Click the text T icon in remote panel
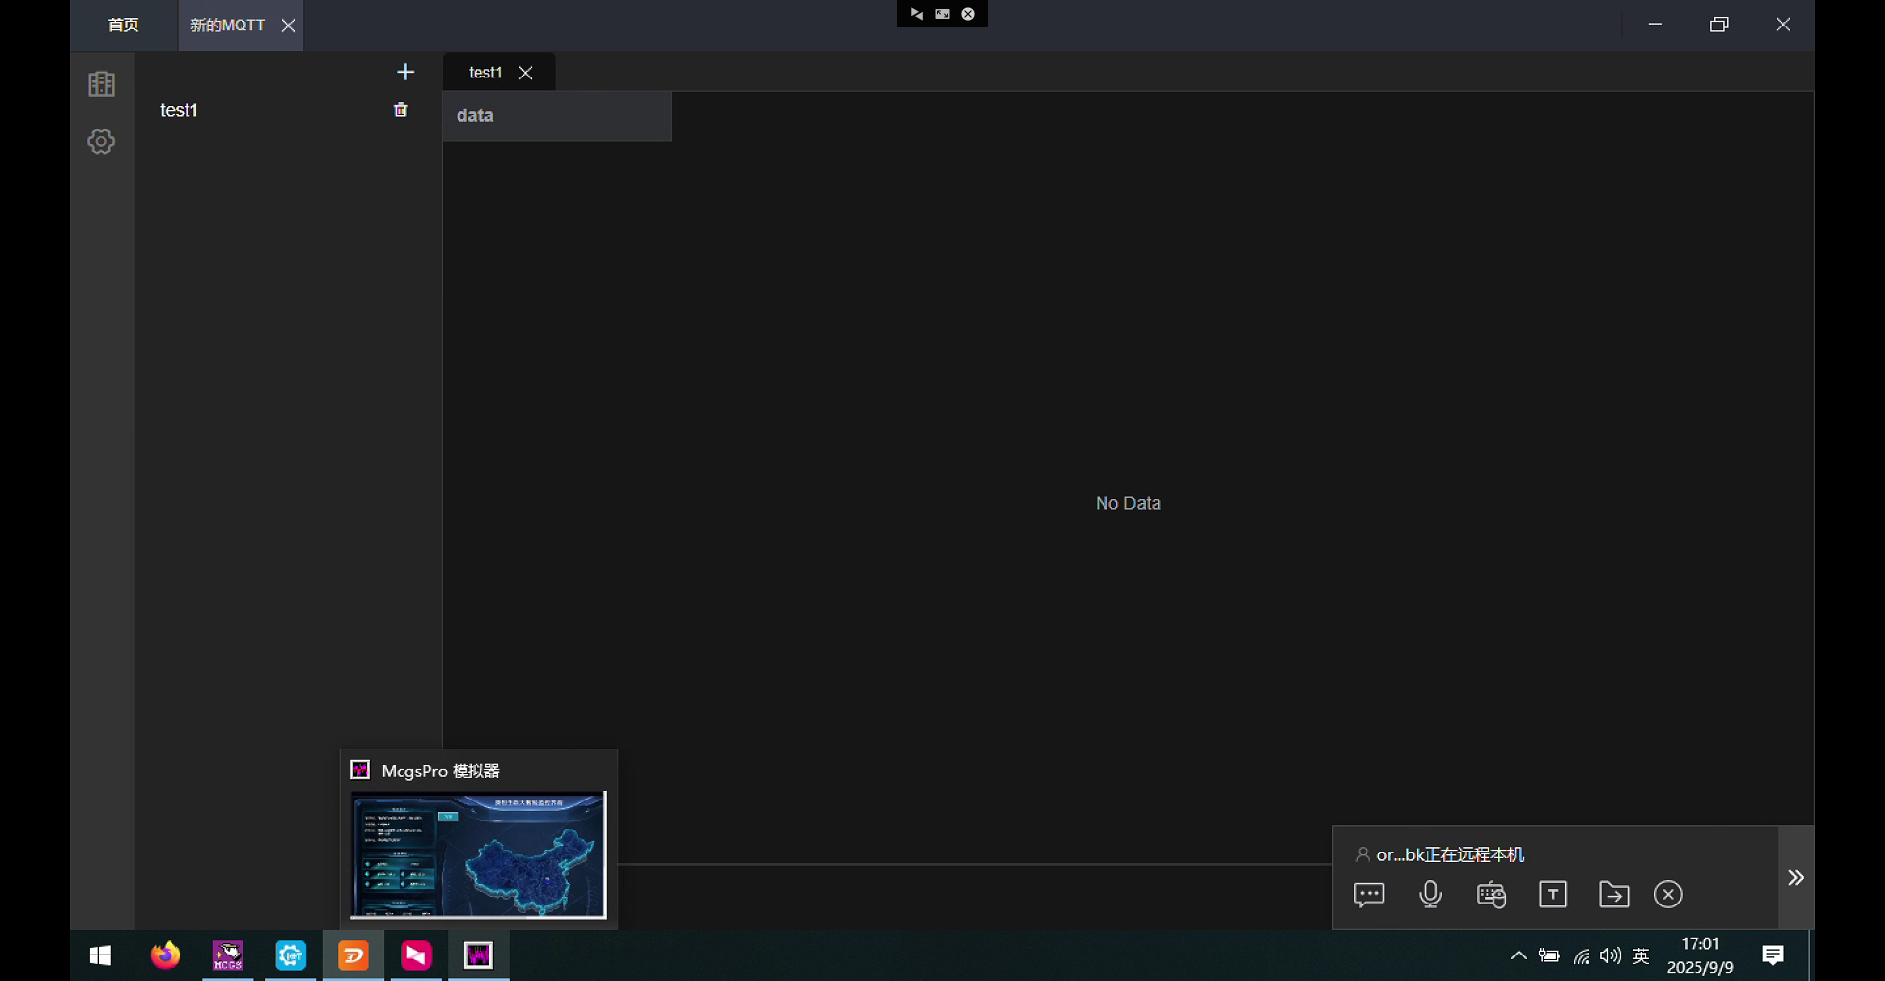Image resolution: width=1885 pixels, height=981 pixels. point(1553,895)
